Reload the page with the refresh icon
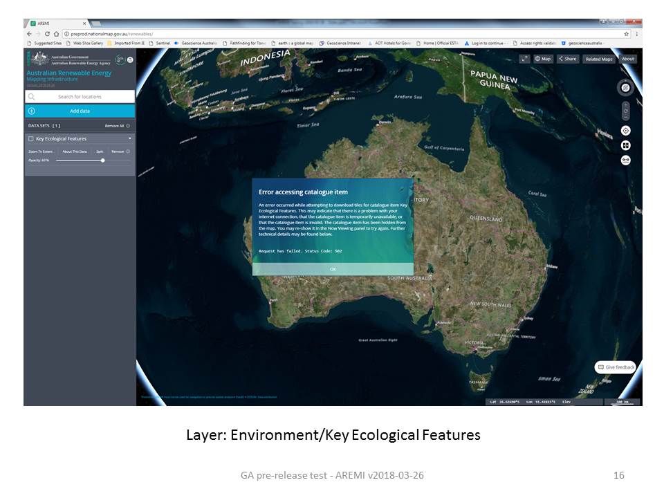 pyautogui.click(x=47, y=34)
